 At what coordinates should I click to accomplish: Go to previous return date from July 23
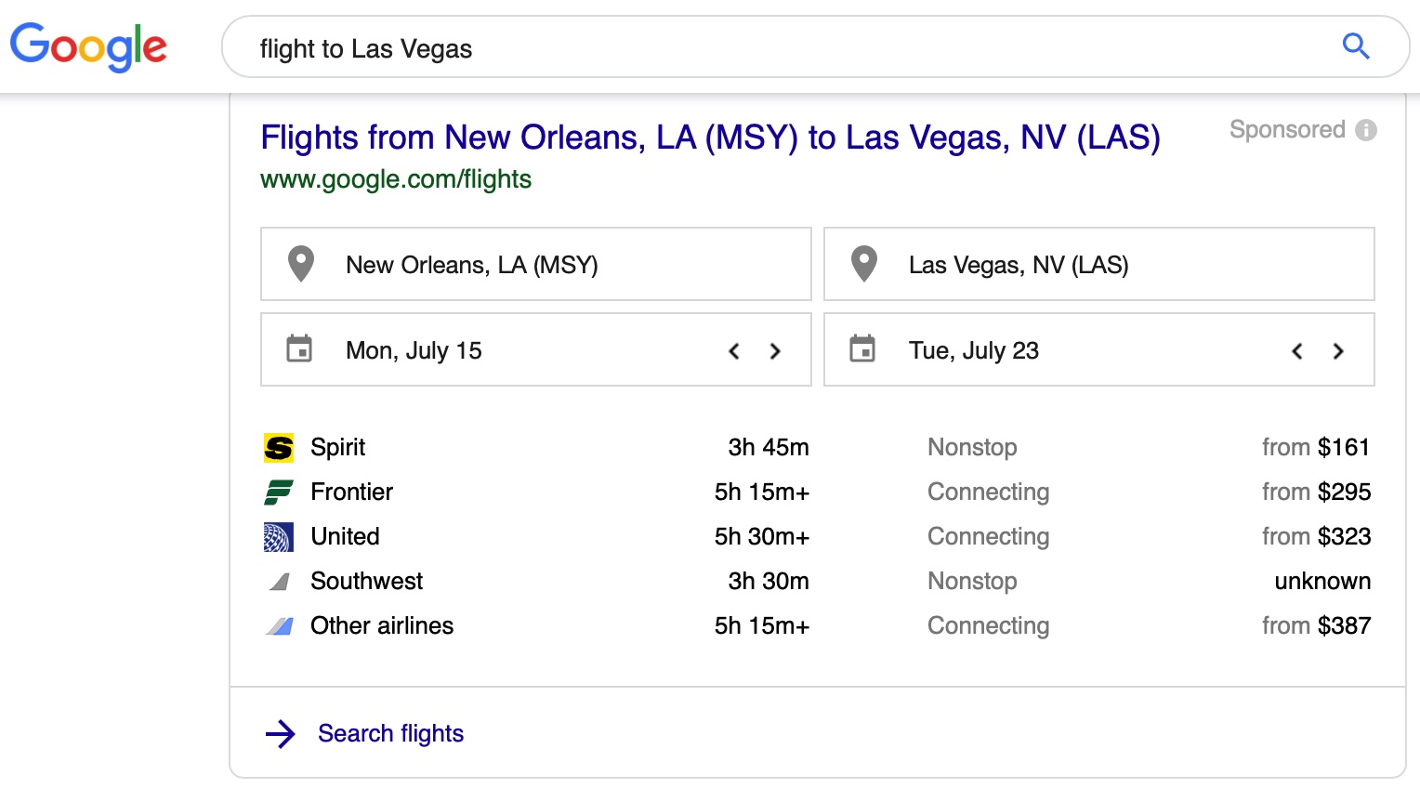(x=1297, y=351)
